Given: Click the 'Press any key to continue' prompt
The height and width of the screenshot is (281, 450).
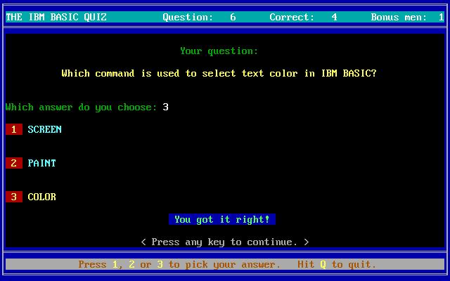Looking at the screenshot, I should pos(225,242).
